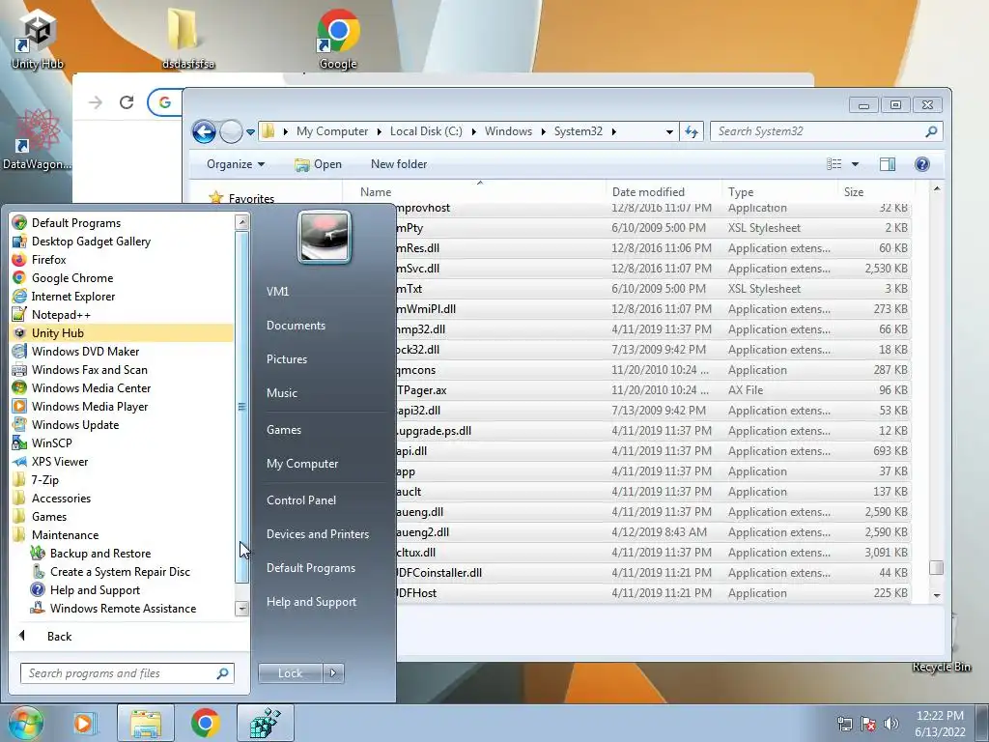Open the address bar history dropdown
Image resolution: width=989 pixels, height=742 pixels.
coord(669,131)
